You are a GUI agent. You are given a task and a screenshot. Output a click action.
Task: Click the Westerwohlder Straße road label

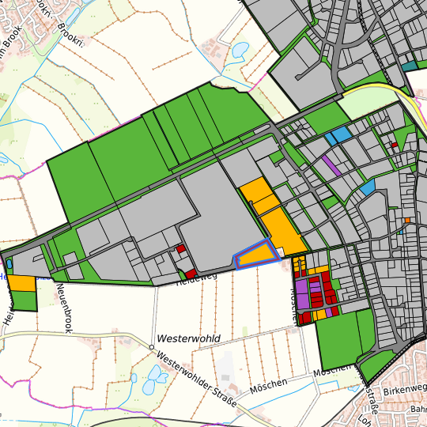point(197,380)
